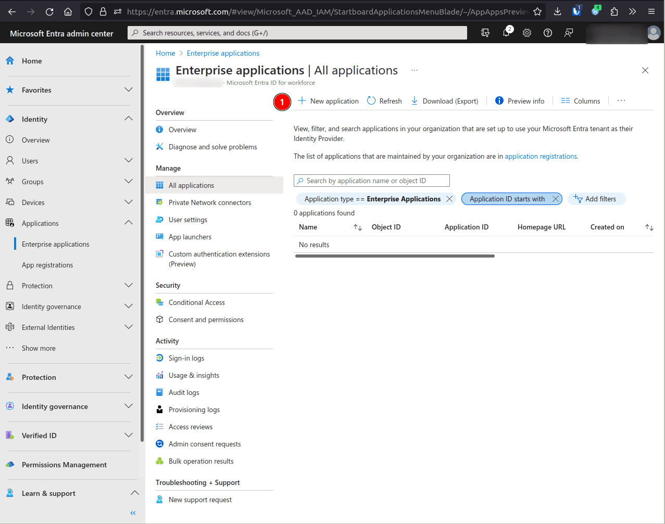The image size is (665, 524).
Task: Open the browser hamburger menu
Action: pyautogui.click(x=651, y=11)
